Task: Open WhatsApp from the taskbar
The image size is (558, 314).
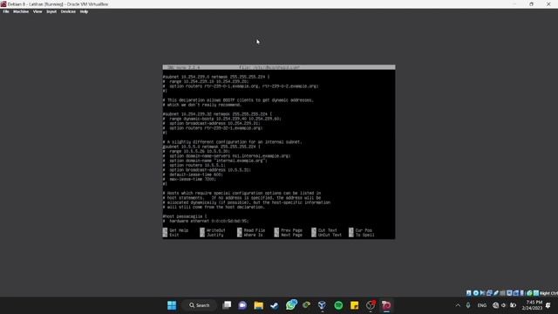Action: [290, 304]
